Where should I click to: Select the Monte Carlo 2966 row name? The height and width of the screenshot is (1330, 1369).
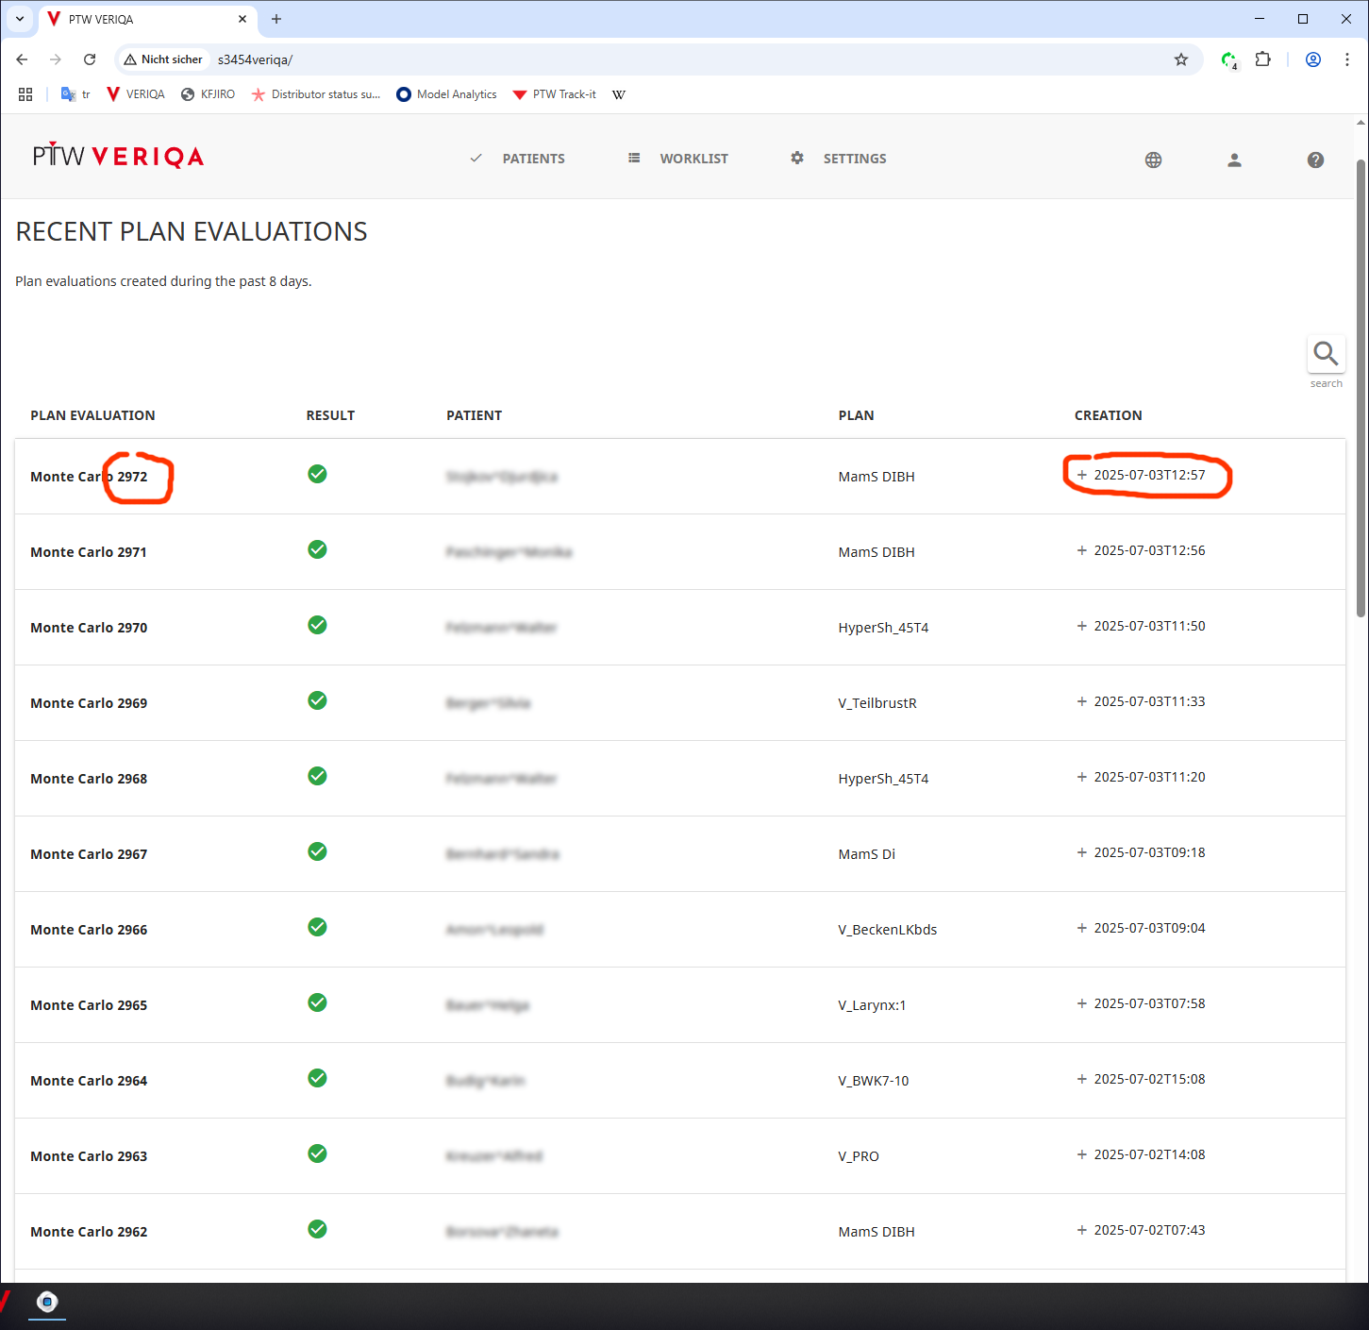click(89, 930)
